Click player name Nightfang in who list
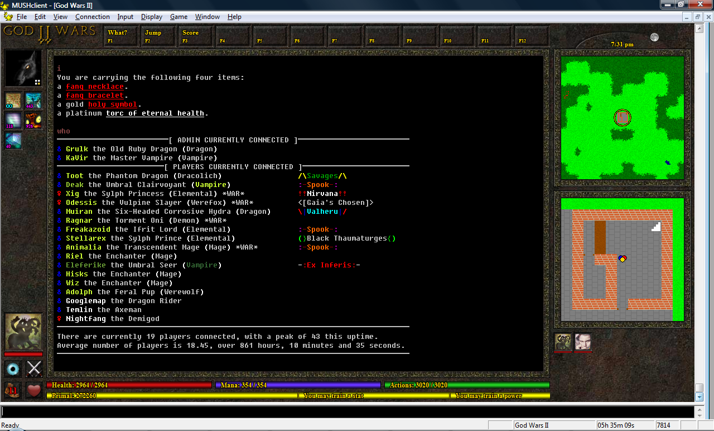 pyautogui.click(x=86, y=319)
